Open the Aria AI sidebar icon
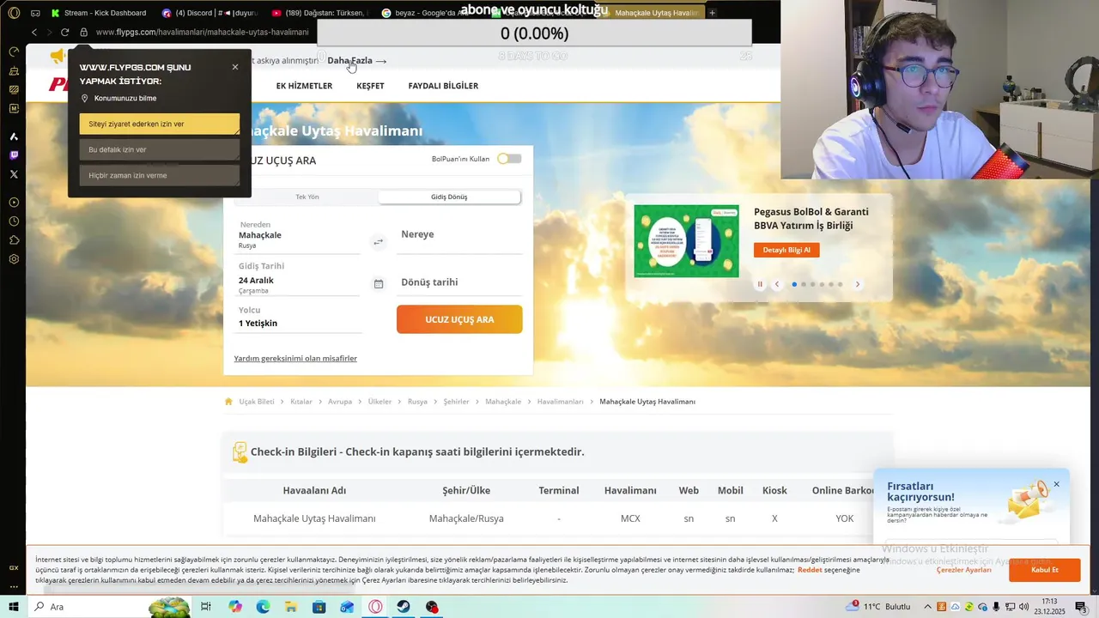This screenshot has width=1099, height=618. [x=14, y=136]
